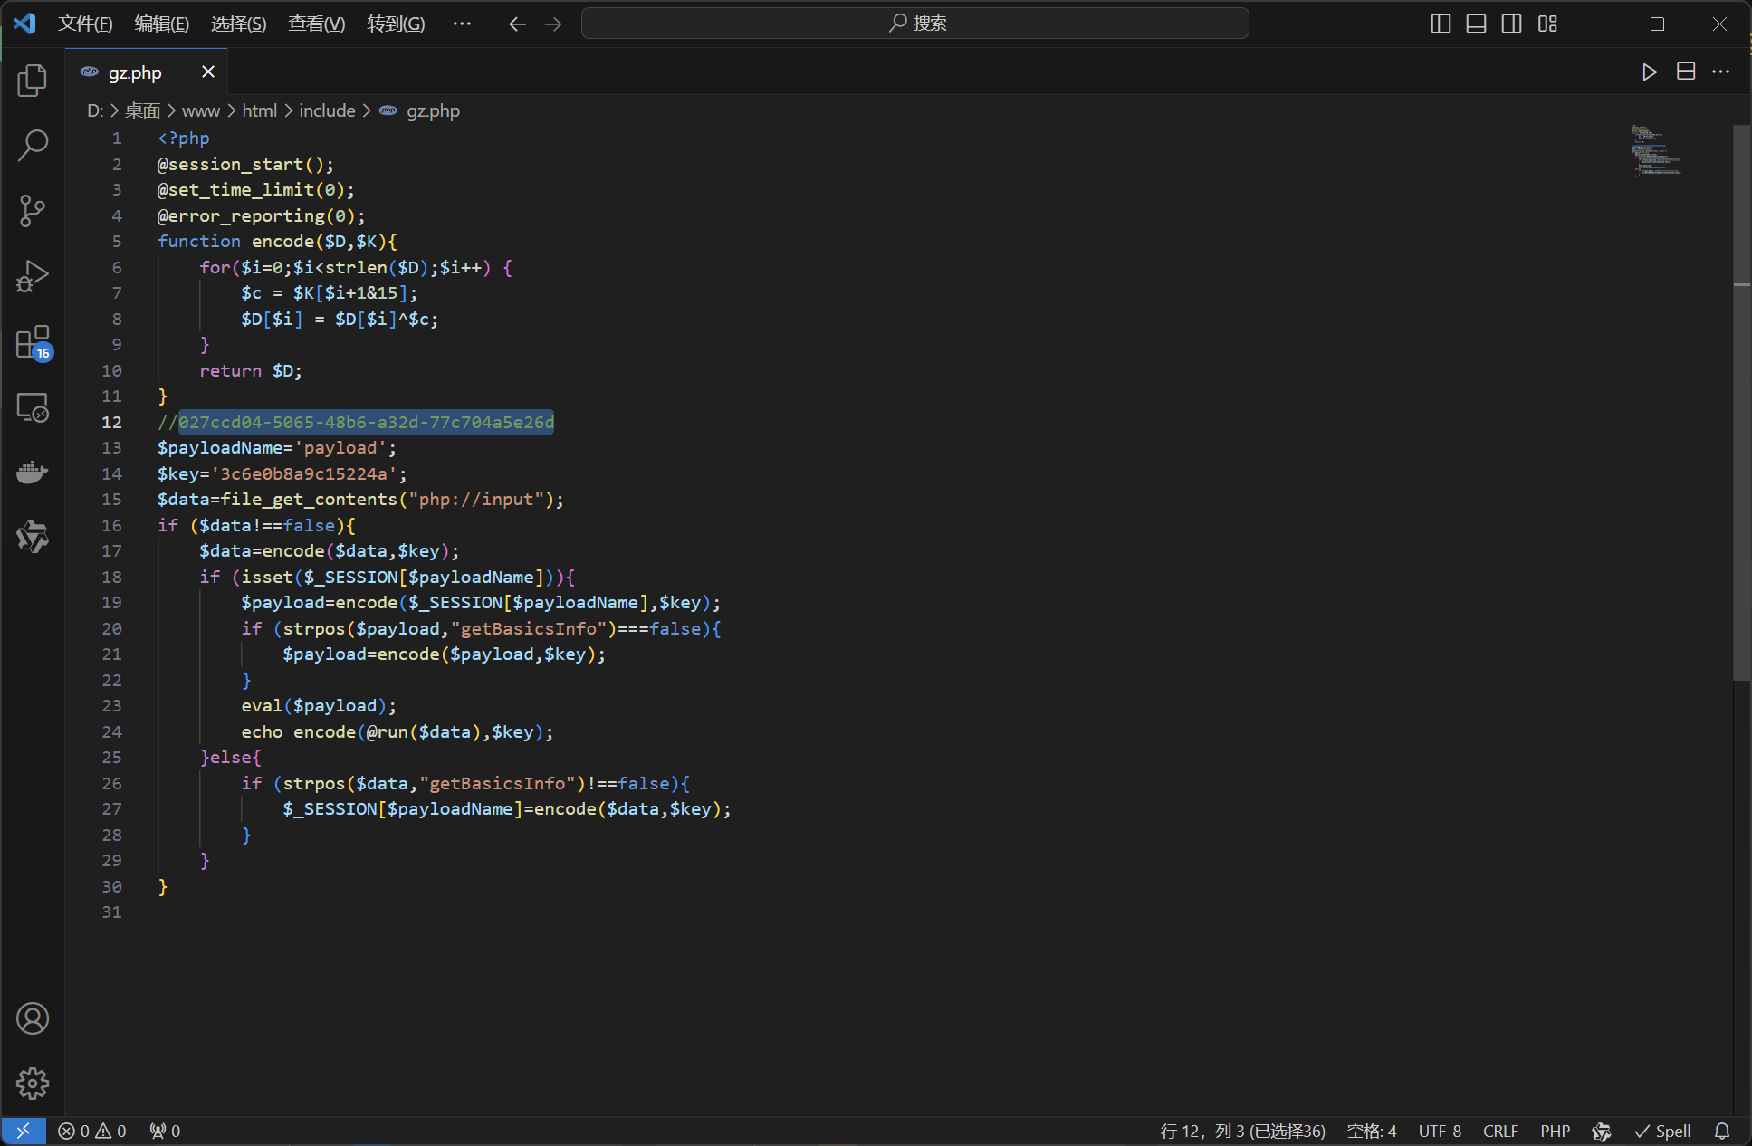Expand the D: breadcrumb segment
This screenshot has height=1146, width=1752.
[x=95, y=110]
